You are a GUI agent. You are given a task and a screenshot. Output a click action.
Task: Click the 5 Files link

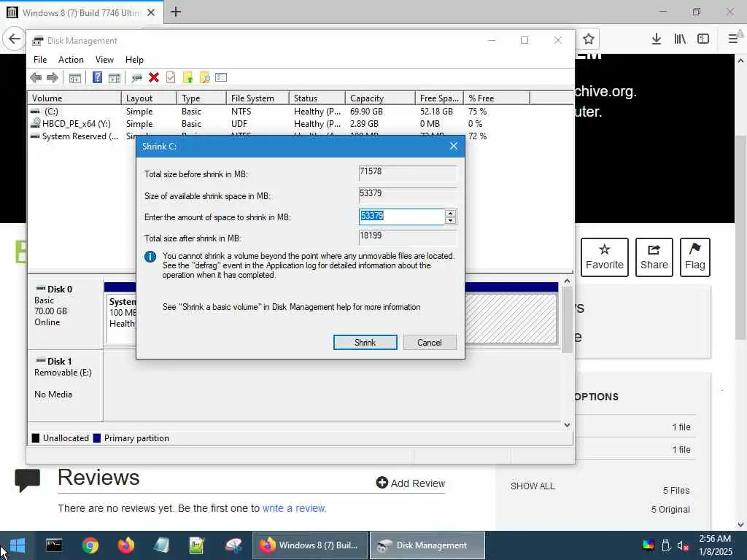(x=676, y=490)
